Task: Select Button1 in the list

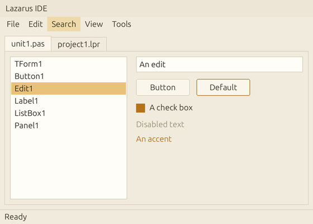Action: (68, 76)
